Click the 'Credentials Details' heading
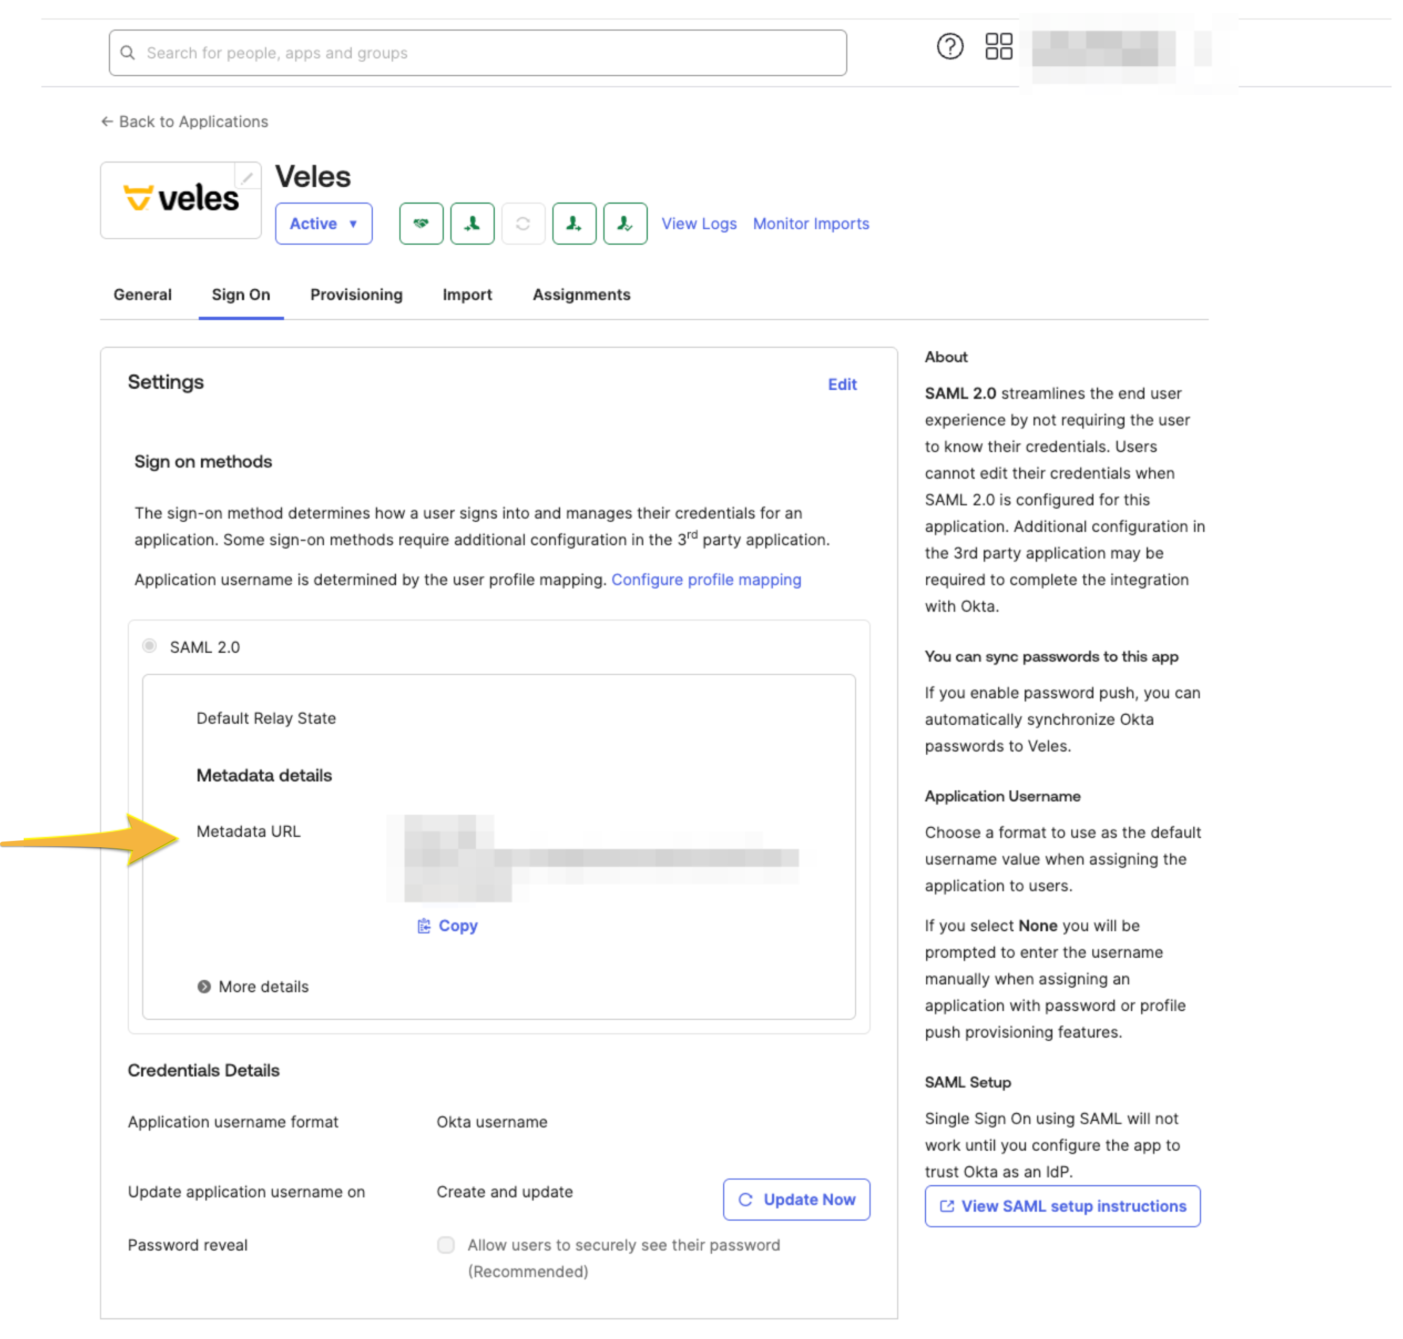The height and width of the screenshot is (1339, 1403). pos(203,1071)
